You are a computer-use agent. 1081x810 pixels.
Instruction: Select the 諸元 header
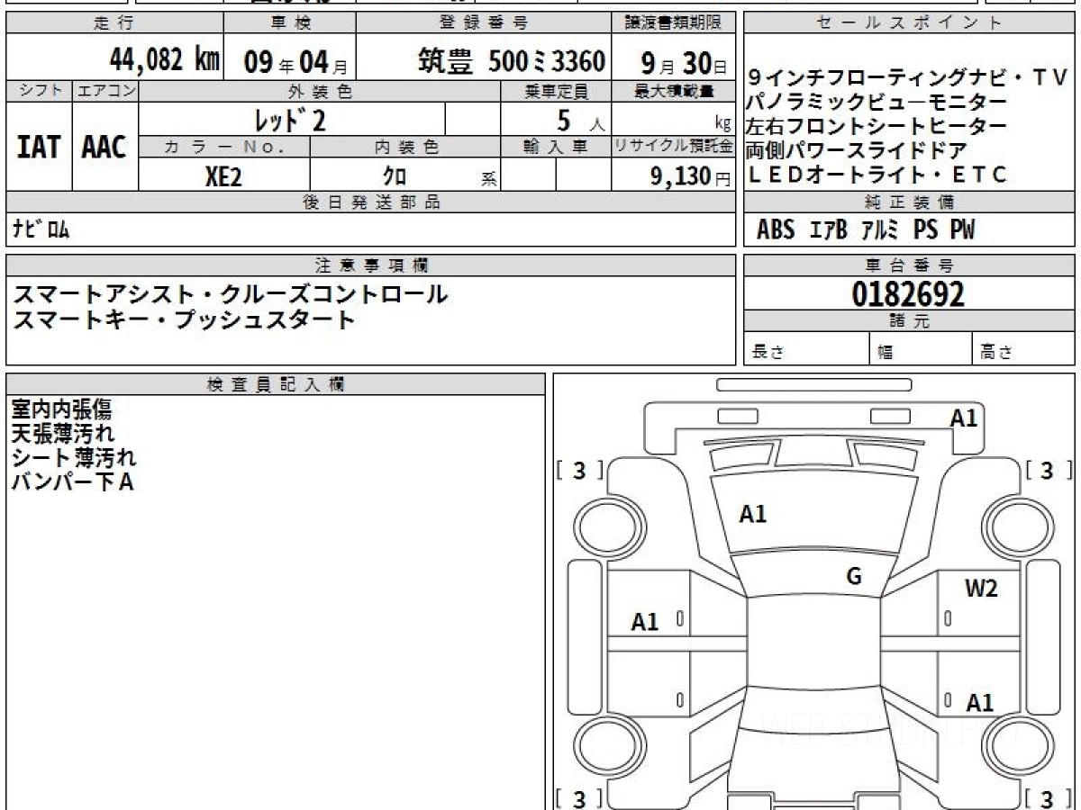click(908, 321)
